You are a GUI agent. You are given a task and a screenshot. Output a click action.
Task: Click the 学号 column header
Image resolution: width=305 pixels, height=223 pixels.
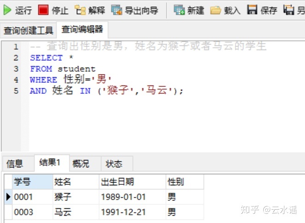pyautogui.click(x=33, y=182)
